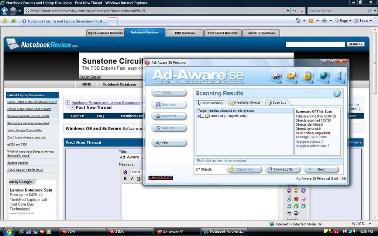Image resolution: width=378 pixels, height=236 pixels.
Task: Click the angry red smiley
Action: pyautogui.click(x=296, y=199)
